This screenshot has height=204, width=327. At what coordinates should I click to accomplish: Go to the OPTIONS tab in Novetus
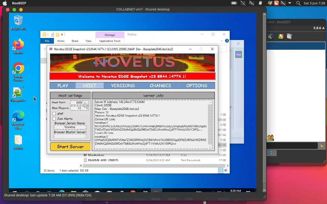coord(197,85)
